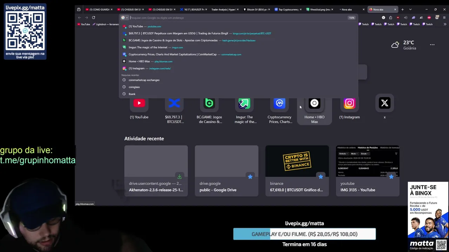The image size is (449, 252).
Task: Focus the address bar search field
Action: [239, 17]
